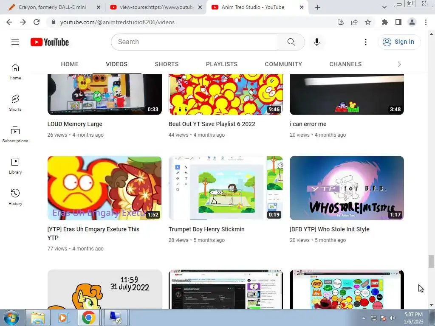Open File Explorer from taskbar
Screen dimensions: 435x326
(x=38, y=318)
